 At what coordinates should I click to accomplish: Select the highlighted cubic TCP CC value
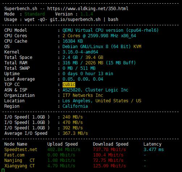coord(69,85)
